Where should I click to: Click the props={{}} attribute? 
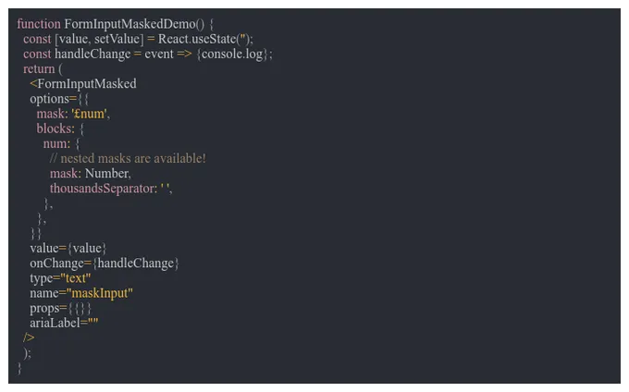click(60, 308)
